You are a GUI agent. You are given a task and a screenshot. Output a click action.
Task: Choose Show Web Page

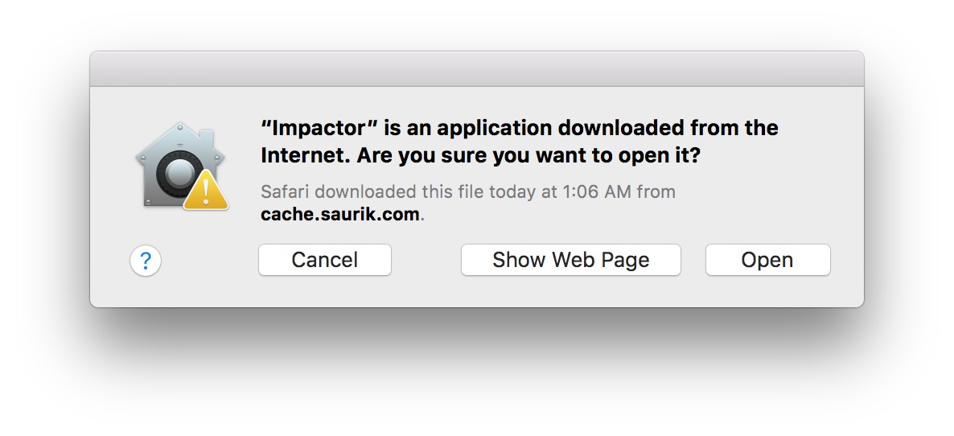570,260
